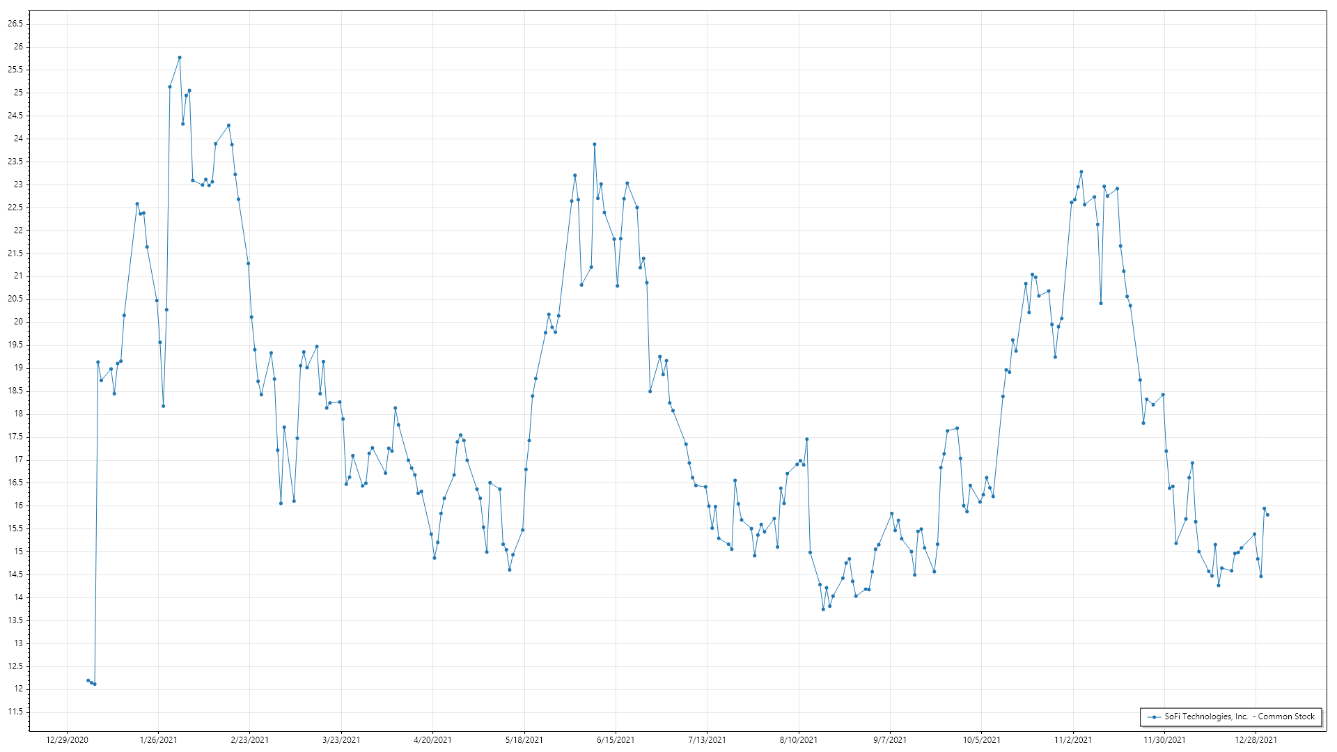This screenshot has width=1337, height=752.
Task: Click the 11/30/2021 x-axis label
Action: coord(1164,740)
